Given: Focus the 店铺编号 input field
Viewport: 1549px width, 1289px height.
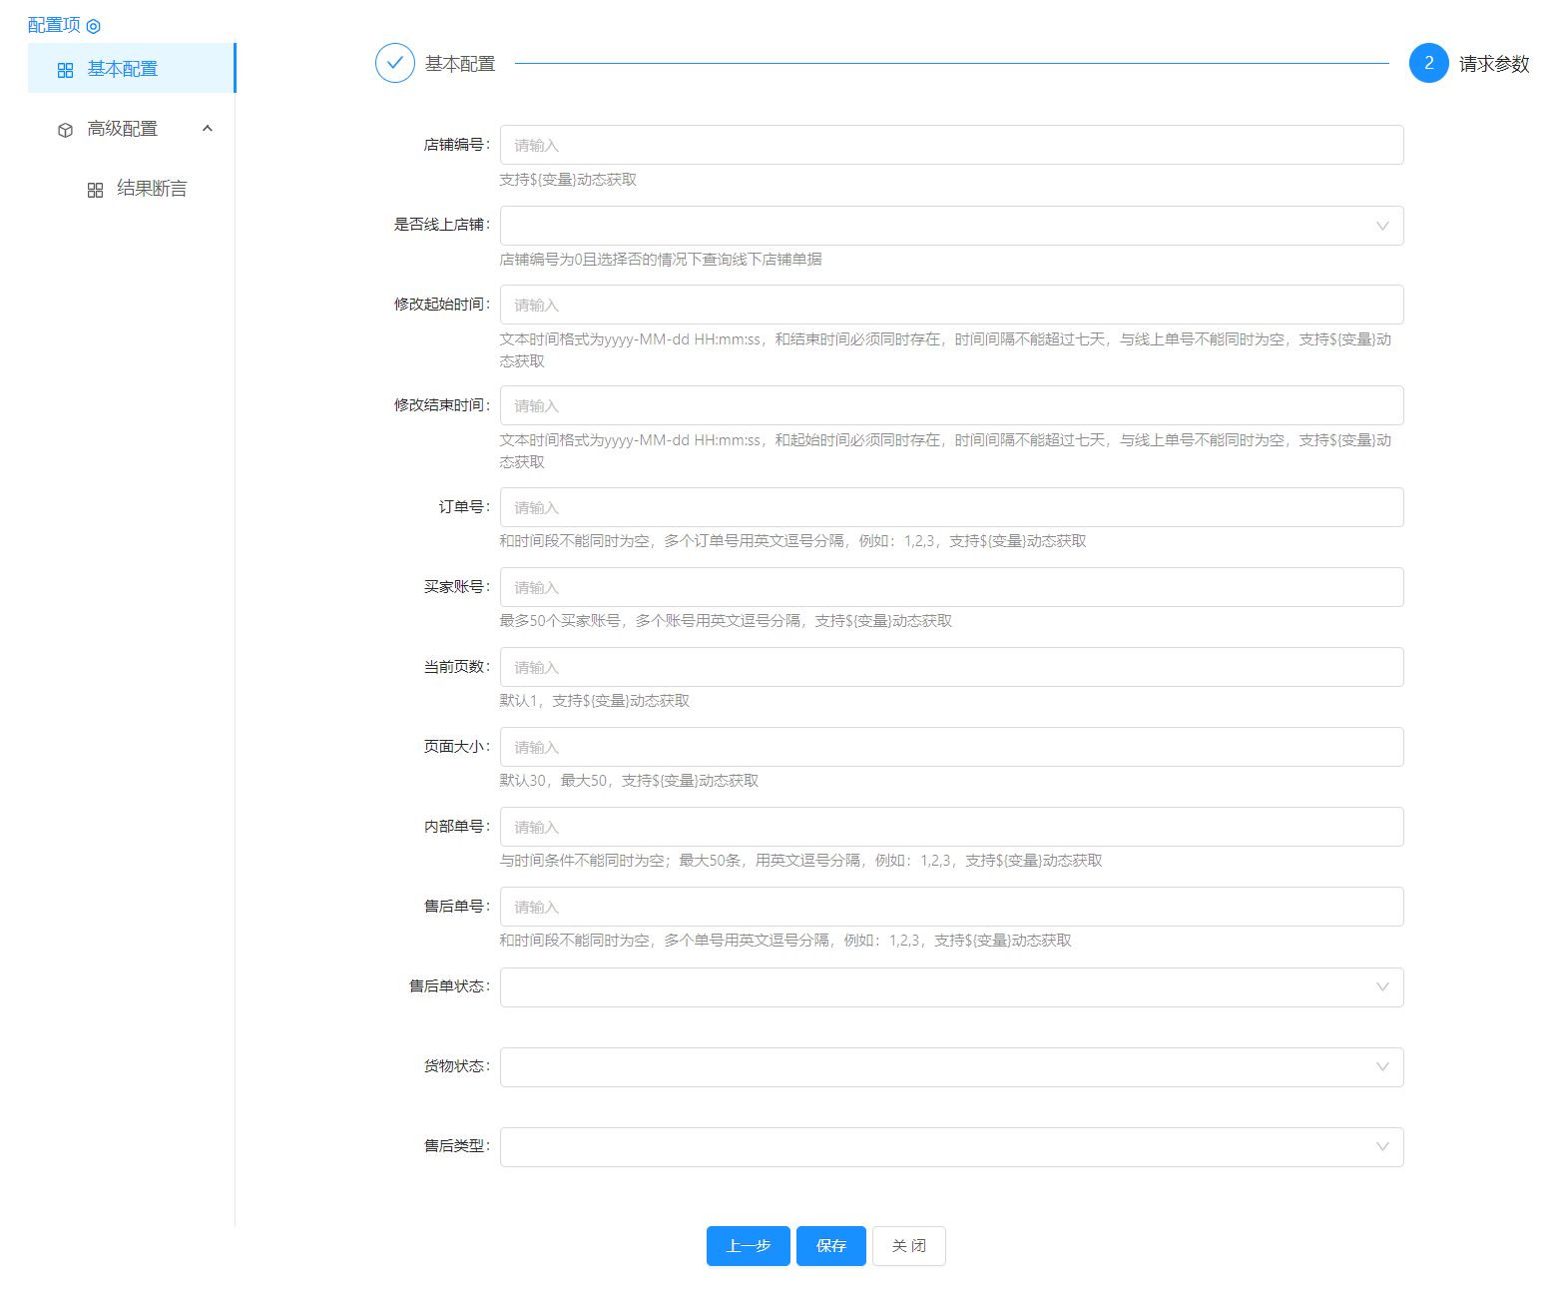Looking at the screenshot, I should click(950, 145).
